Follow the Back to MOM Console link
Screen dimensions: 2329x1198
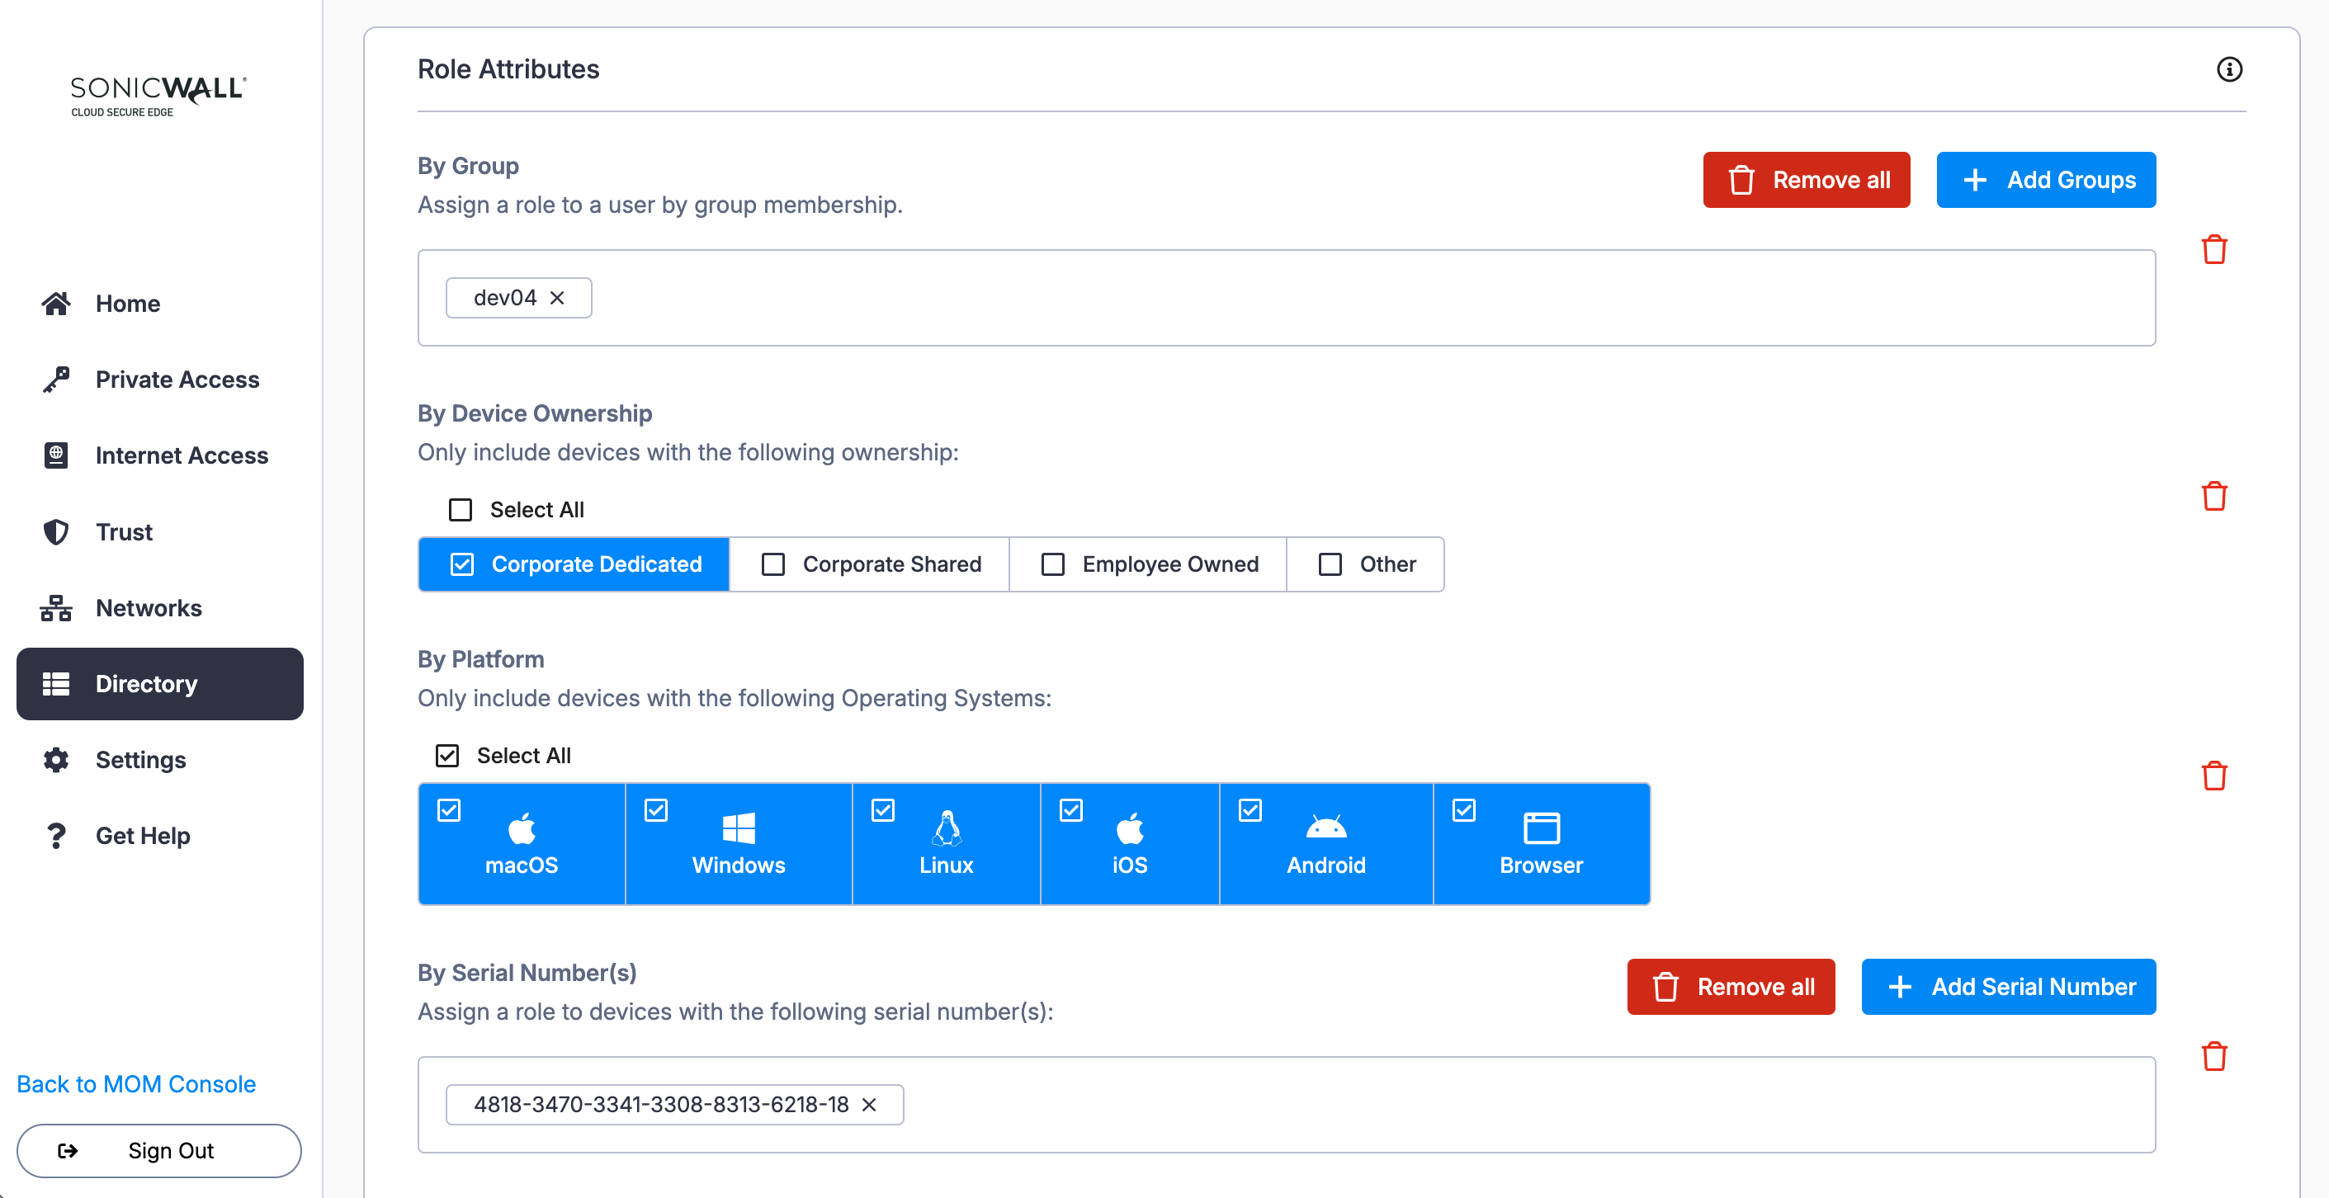point(135,1084)
